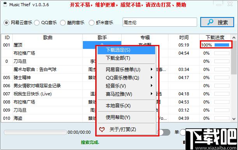Click the time value 04:39
Image resolution: width=238 pixels, height=150 pixels.
point(184,118)
